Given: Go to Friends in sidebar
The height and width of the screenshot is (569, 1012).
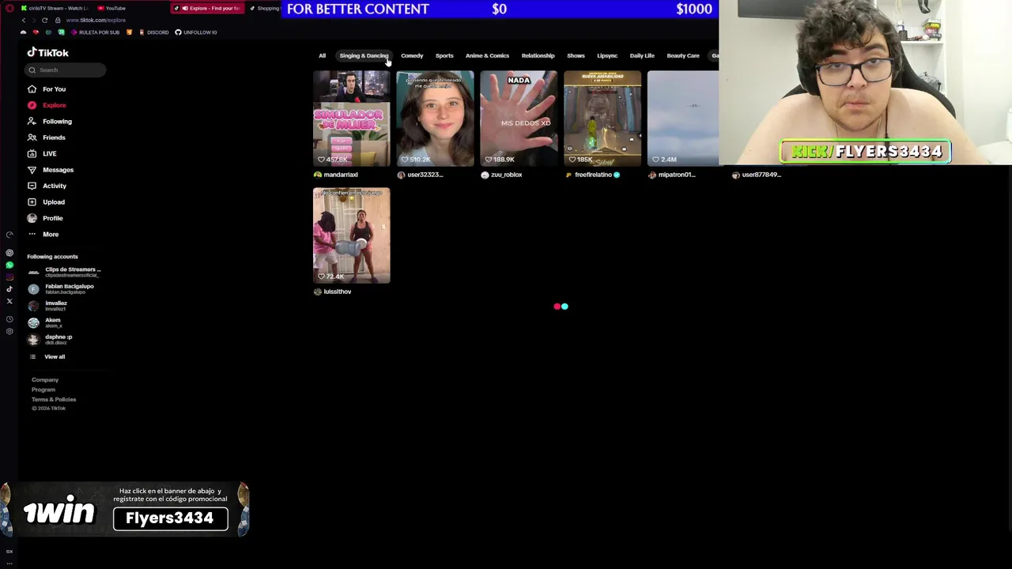Looking at the screenshot, I should coord(47,138).
